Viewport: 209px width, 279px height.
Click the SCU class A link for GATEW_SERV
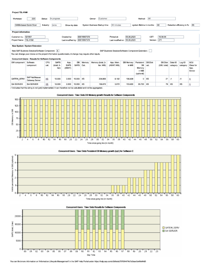point(190,79)
